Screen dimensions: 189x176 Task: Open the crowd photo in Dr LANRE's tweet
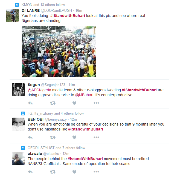click(x=59, y=52)
